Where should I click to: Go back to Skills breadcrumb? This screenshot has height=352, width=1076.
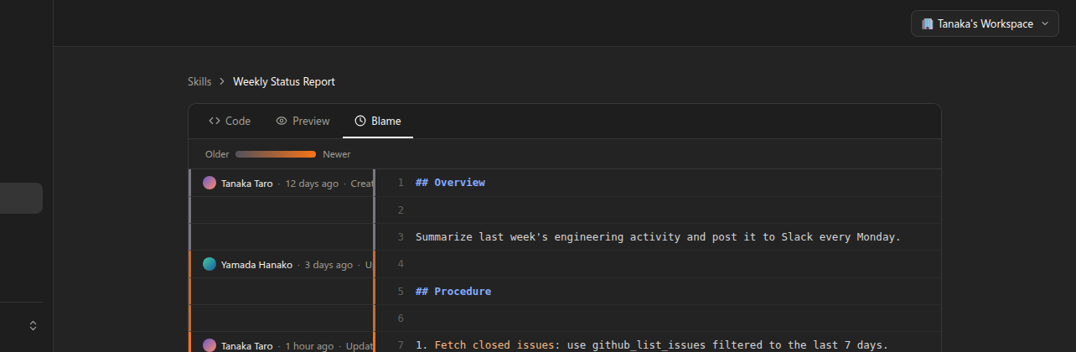click(x=199, y=81)
